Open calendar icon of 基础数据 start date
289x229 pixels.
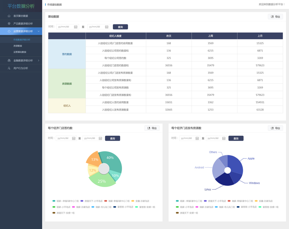point(76,27)
